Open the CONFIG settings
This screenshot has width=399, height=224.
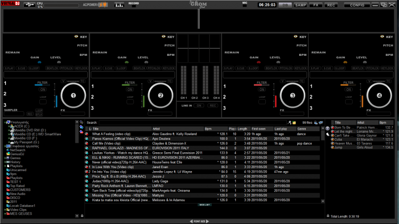tap(357, 5)
